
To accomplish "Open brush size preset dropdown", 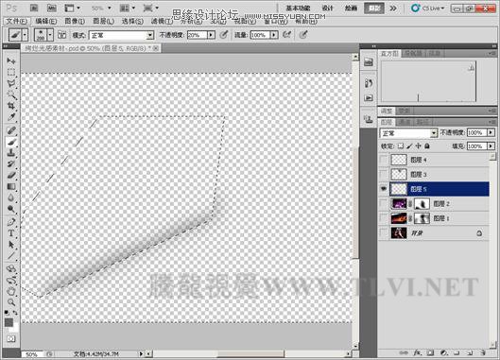I will 50,35.
